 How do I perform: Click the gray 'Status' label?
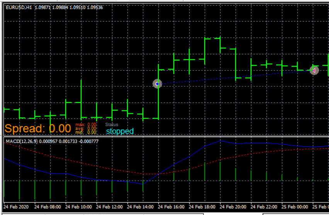click(x=112, y=124)
